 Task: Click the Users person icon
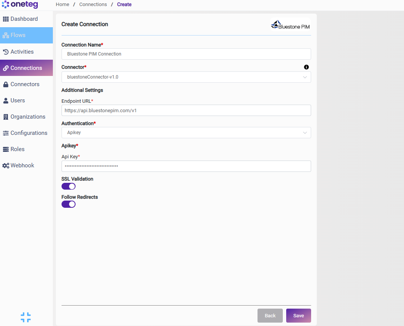6,100
